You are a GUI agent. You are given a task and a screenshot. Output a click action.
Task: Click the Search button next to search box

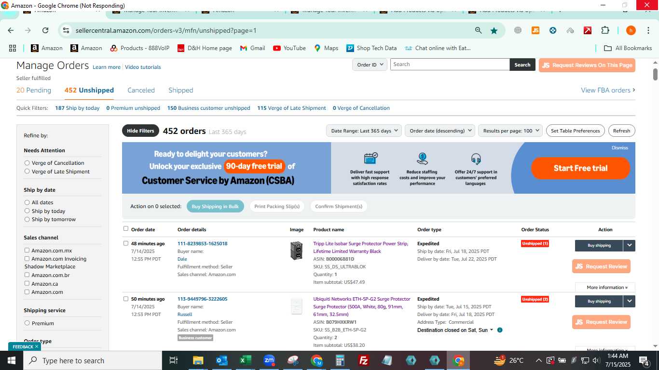(522, 65)
